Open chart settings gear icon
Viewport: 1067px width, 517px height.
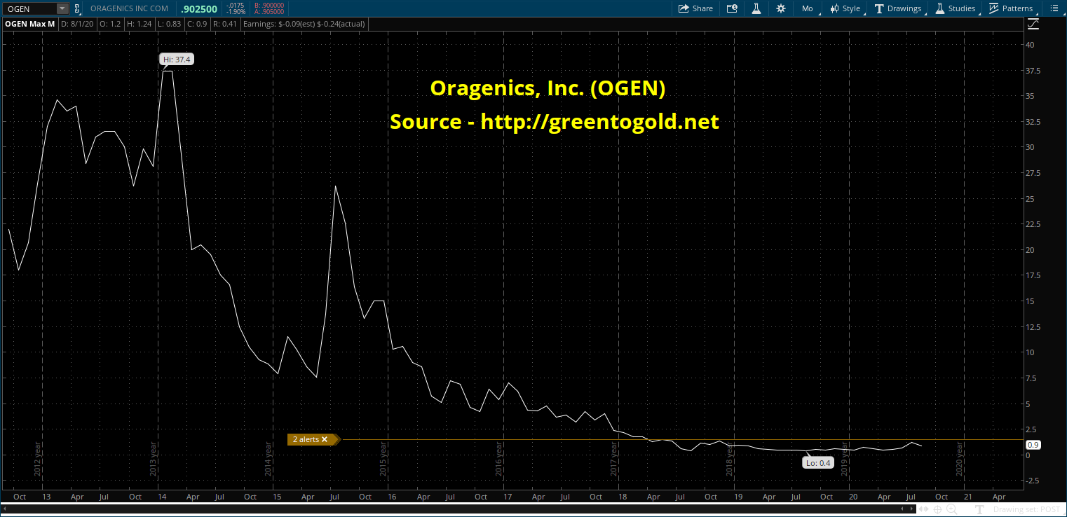tap(780, 8)
